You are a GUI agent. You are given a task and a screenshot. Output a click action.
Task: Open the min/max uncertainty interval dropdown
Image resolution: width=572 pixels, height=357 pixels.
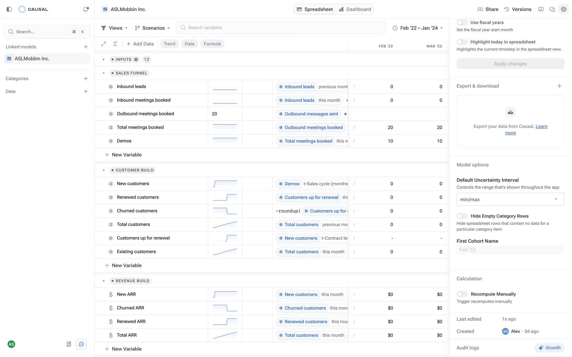tap(510, 199)
